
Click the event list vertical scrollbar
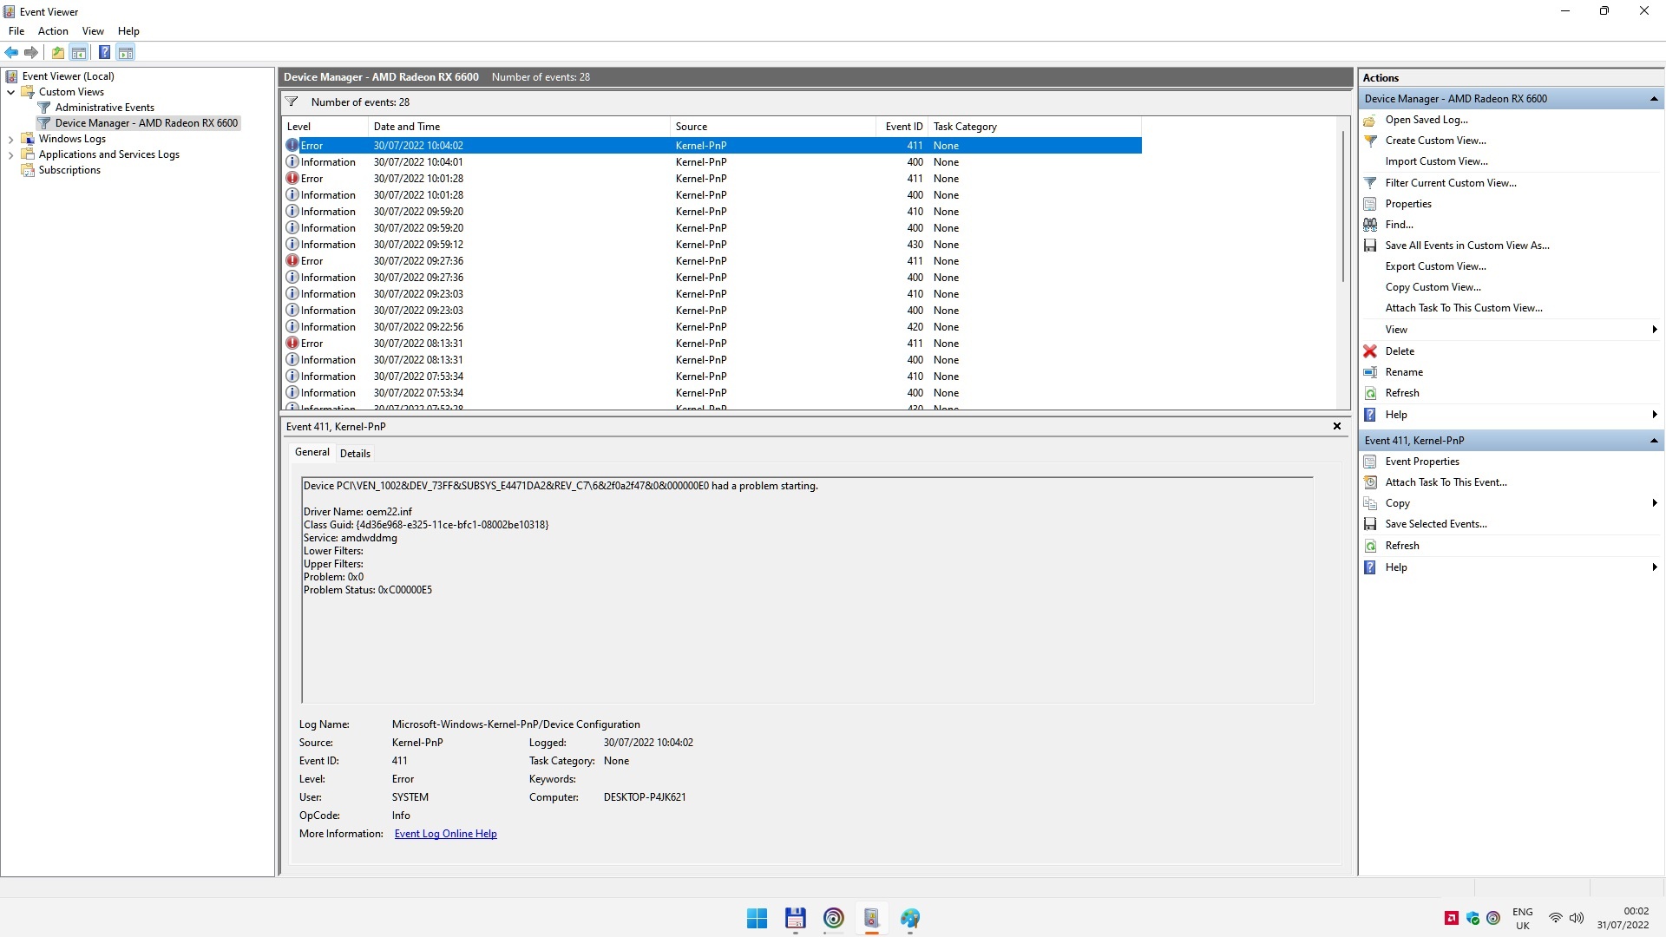(1343, 206)
